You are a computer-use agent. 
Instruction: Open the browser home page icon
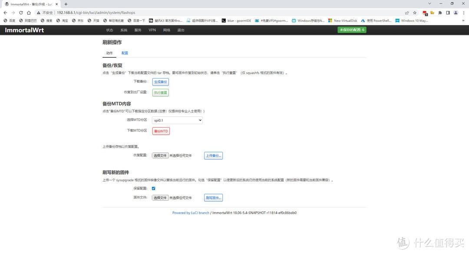point(29,13)
